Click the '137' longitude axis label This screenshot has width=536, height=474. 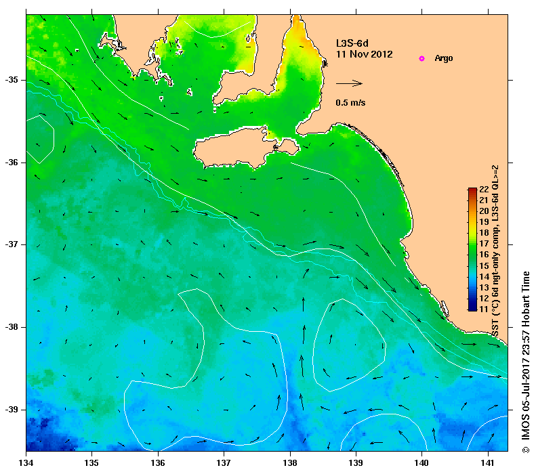[224, 463]
